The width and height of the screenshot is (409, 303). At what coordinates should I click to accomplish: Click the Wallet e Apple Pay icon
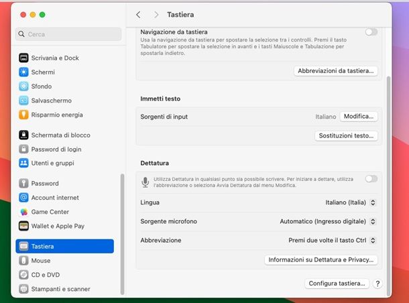click(23, 226)
